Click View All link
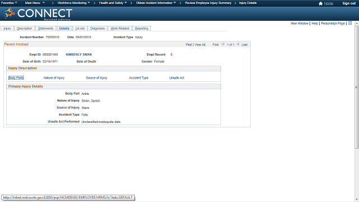Viewport: 359px width, 202px height. pyautogui.click(x=200, y=45)
